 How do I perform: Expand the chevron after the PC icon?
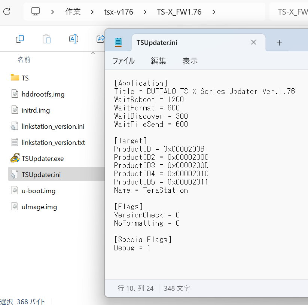coord(52,12)
